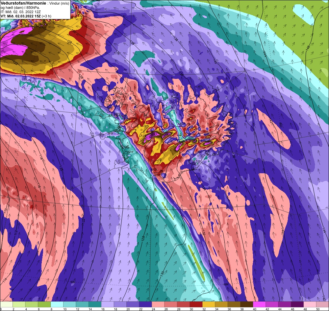Viewport: 329px width, 311px height.
Task: Click the 116 contour label
Action: tap(38, 185)
